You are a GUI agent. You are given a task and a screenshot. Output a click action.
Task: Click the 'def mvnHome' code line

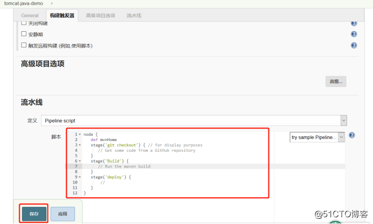pos(104,140)
